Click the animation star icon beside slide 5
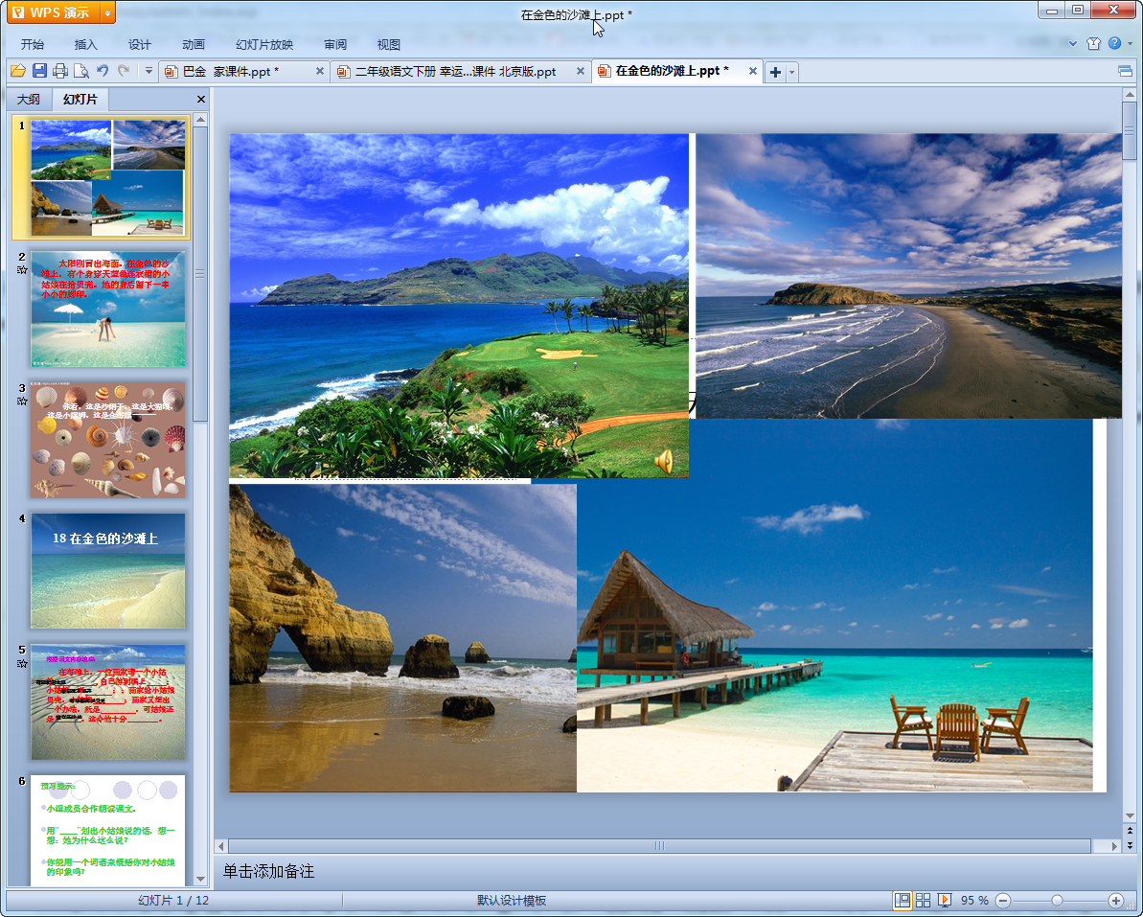The width and height of the screenshot is (1143, 917). (22, 663)
